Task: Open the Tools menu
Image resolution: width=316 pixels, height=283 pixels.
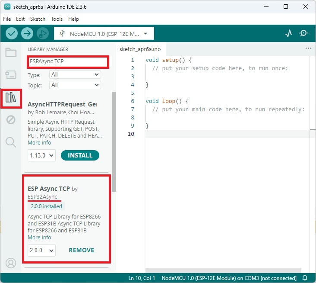Action: pos(57,19)
